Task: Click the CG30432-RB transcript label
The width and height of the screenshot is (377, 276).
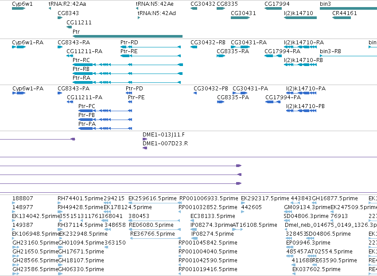Action: (208, 43)
